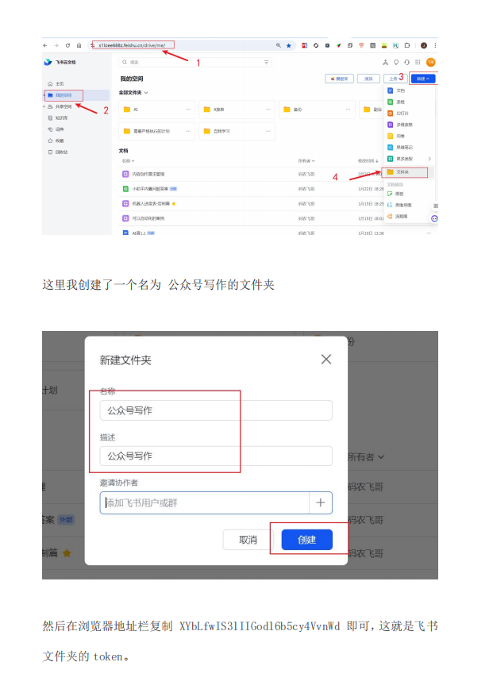Open the browser profile avatar
This screenshot has width=493, height=689.
click(424, 45)
